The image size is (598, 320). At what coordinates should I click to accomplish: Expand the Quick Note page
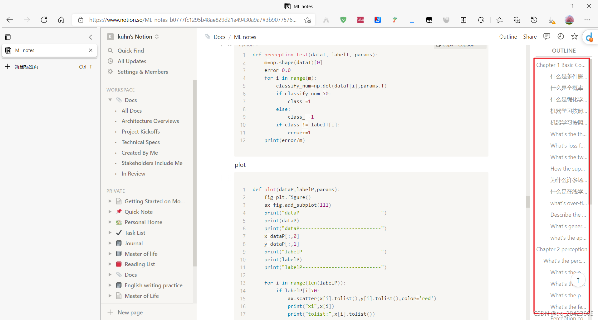click(110, 212)
